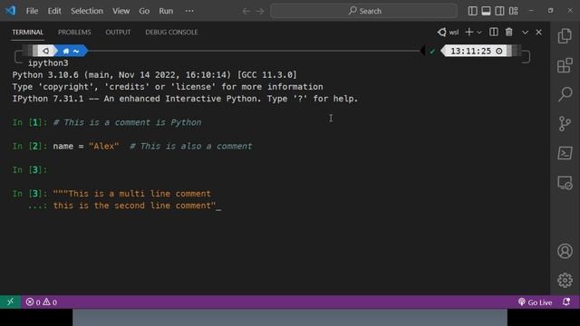Switch to the OUTPUT tab

click(x=118, y=33)
